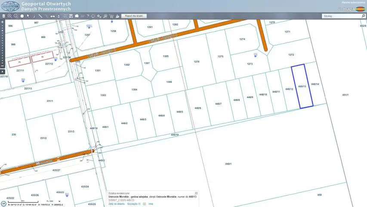This screenshot has width=367, height=207.
Task: Activate the arrow pointer selection tool
Action: (28, 16)
